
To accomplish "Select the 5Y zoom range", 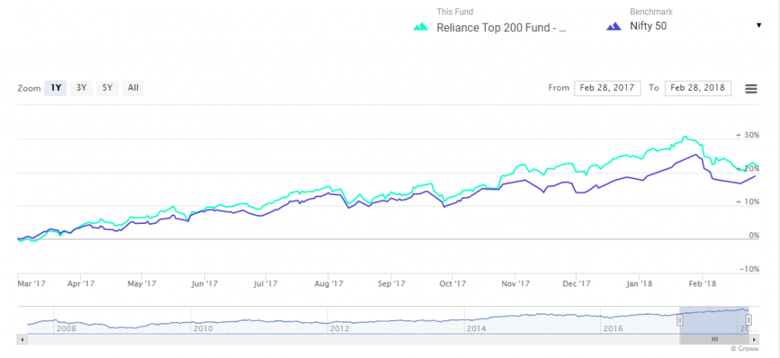I will (107, 88).
